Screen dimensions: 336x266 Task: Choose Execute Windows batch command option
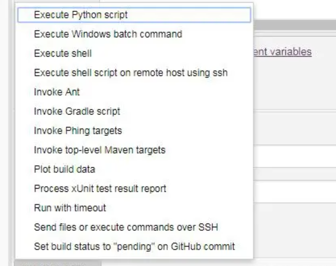point(108,34)
